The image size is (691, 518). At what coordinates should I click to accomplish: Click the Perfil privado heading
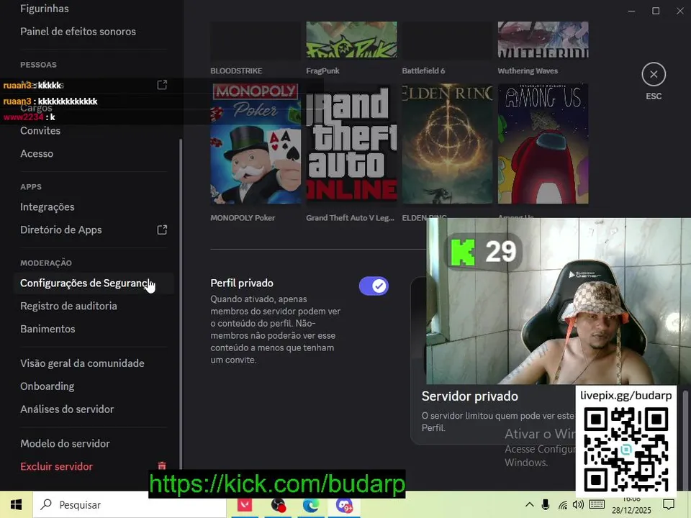(x=242, y=283)
